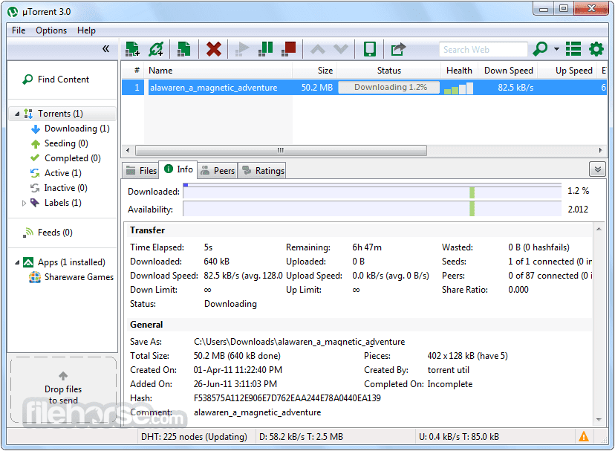The image size is (615, 451).
Task: Add a new torrent file
Action: pyautogui.click(x=132, y=49)
